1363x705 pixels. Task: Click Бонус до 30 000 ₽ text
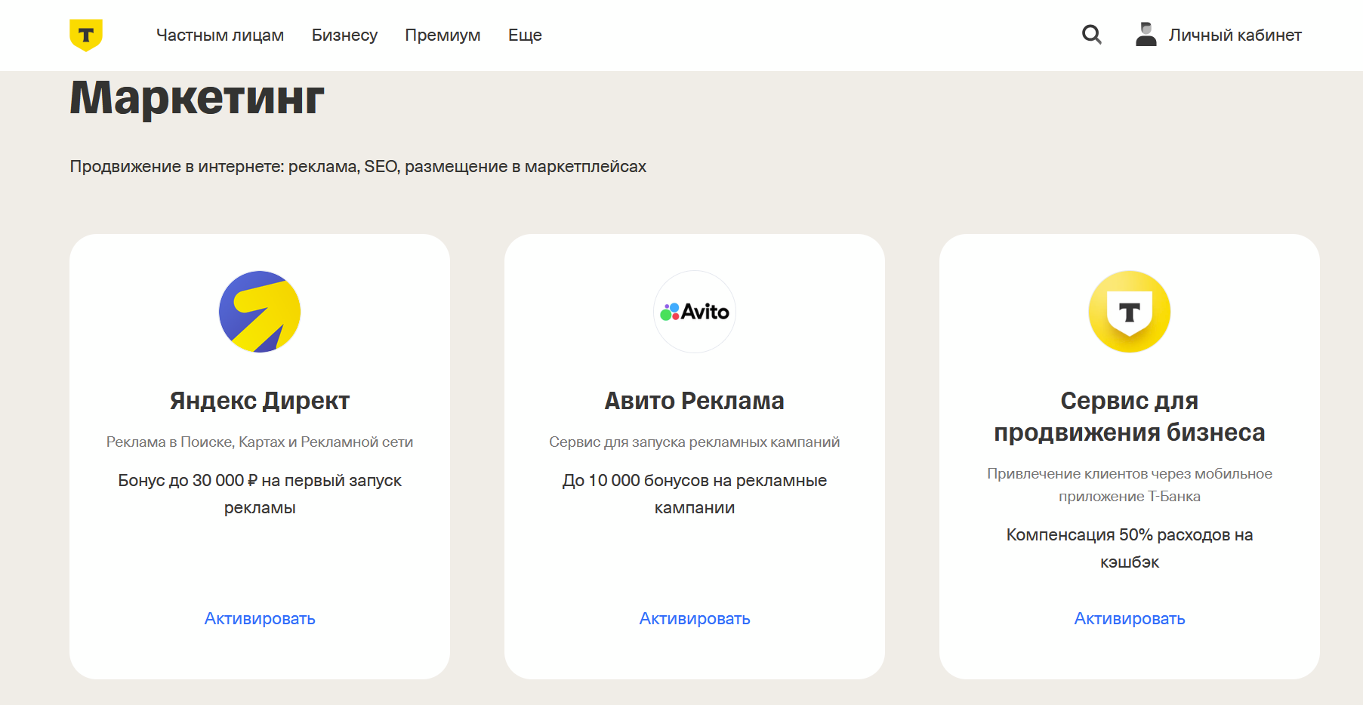[260, 494]
